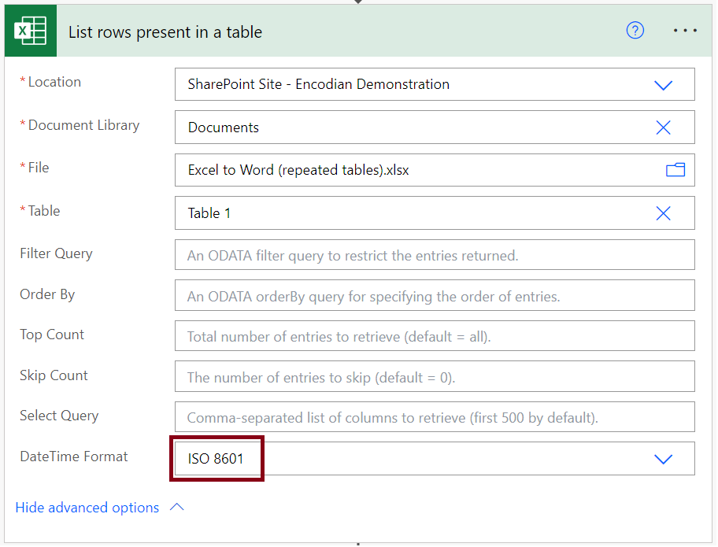Click the Select Query field

[435, 417]
